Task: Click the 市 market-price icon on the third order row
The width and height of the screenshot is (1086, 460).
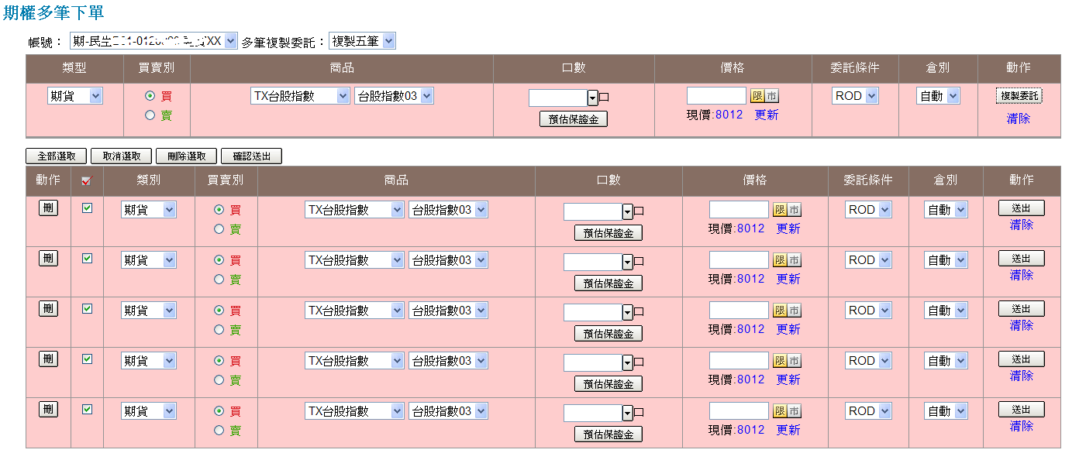Action: [x=794, y=311]
